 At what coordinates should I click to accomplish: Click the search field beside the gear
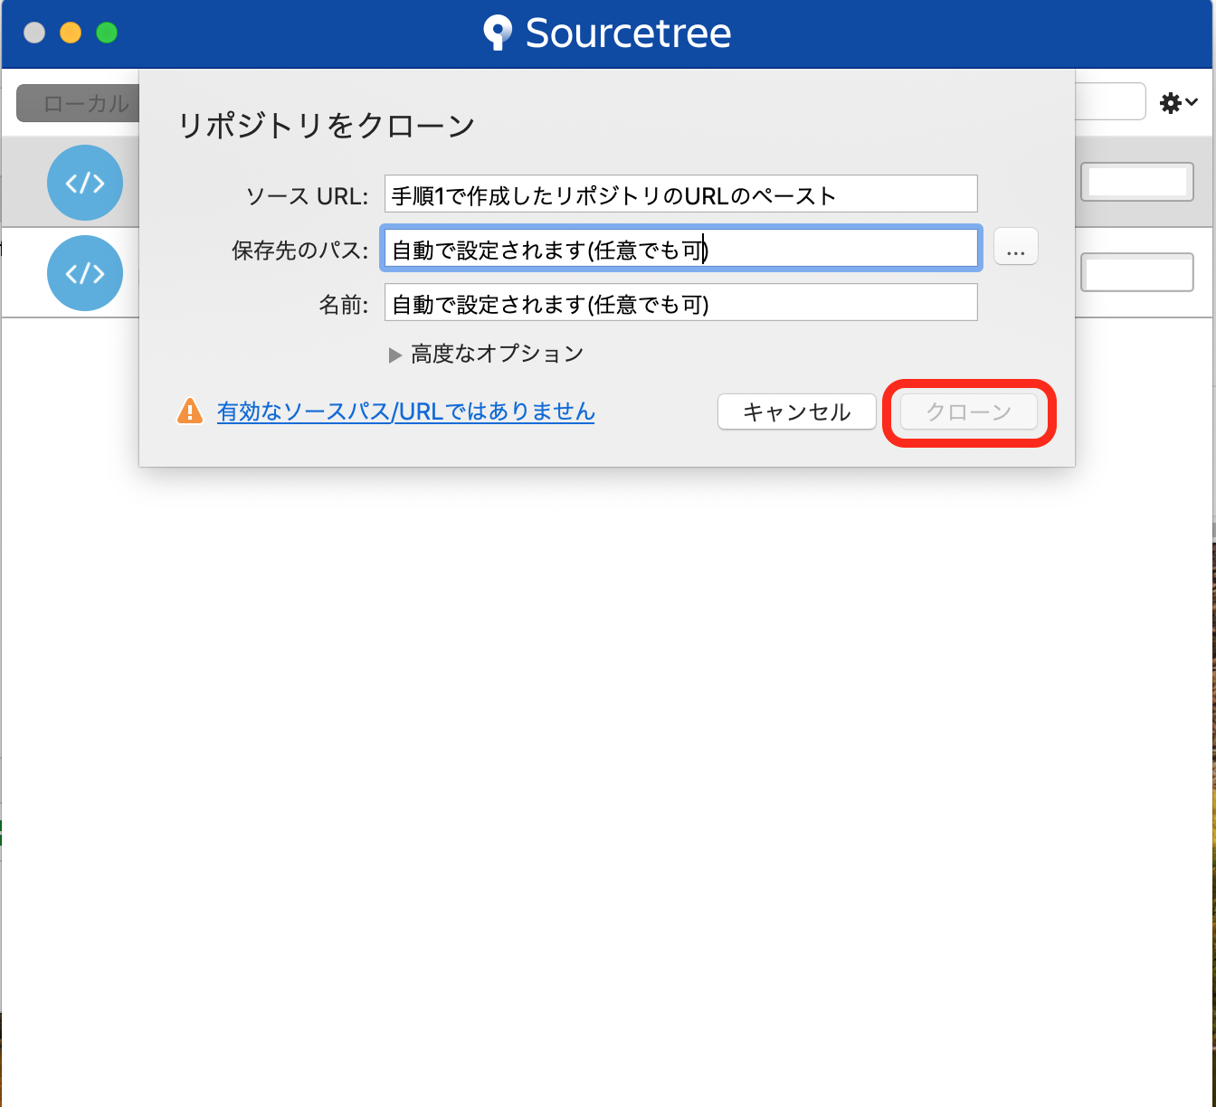tap(1110, 102)
